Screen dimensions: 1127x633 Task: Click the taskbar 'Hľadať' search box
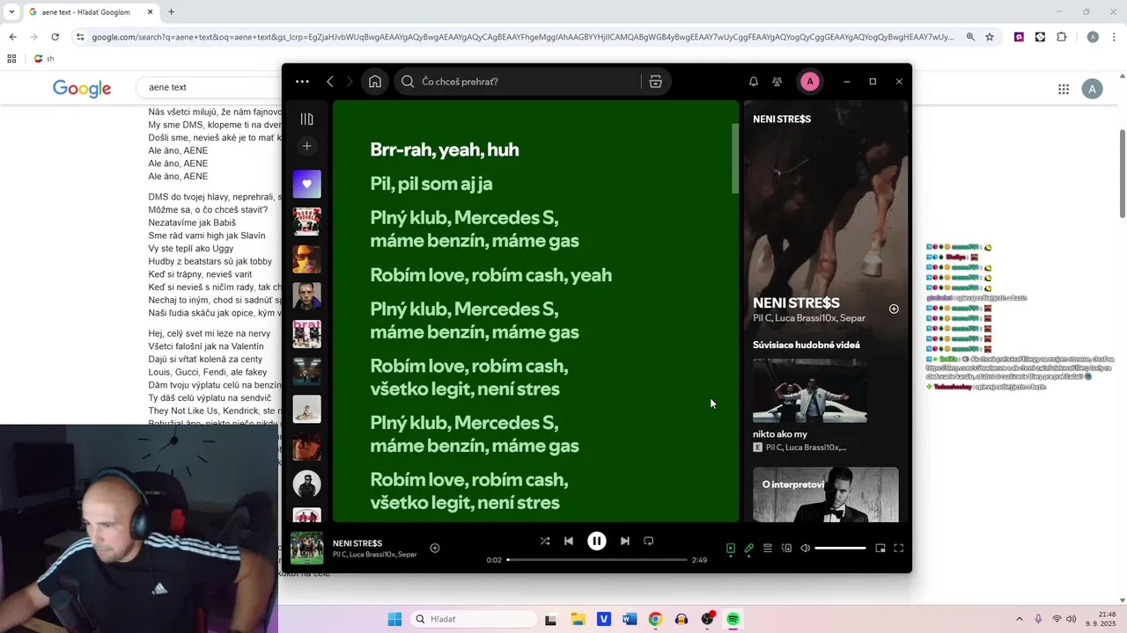click(474, 619)
